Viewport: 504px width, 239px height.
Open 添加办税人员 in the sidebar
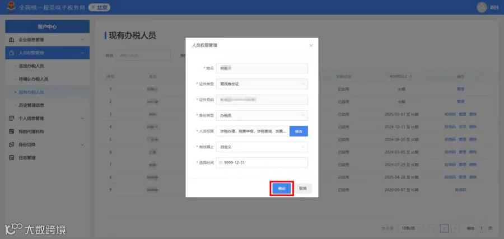(x=31, y=66)
